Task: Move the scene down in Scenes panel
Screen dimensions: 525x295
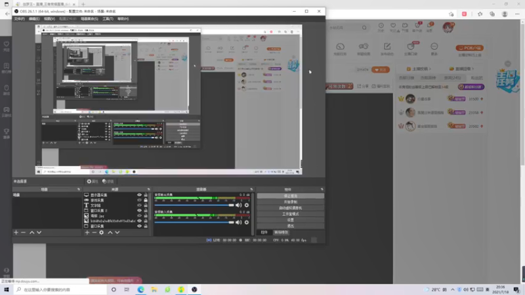Action: tap(39, 233)
